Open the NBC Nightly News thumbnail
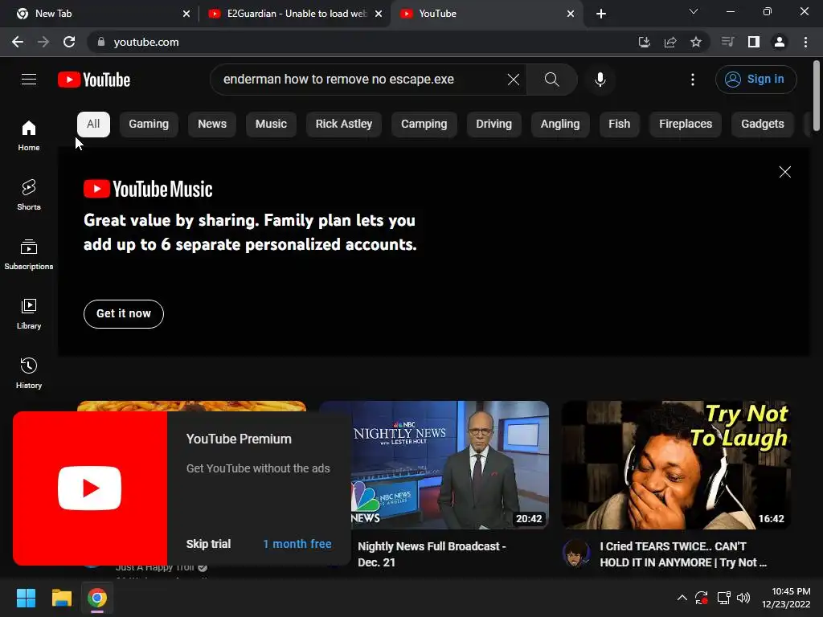Viewport: 823px width, 617px height. (x=449, y=465)
